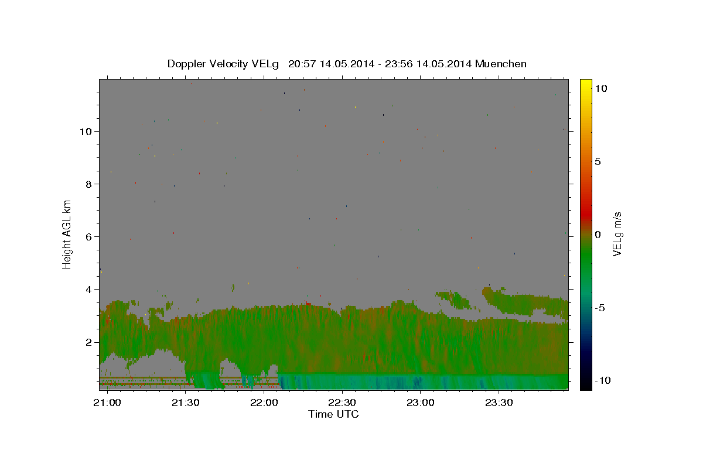The image size is (703, 468).
Task: Click the colorbar value -5
Action: 600,308
